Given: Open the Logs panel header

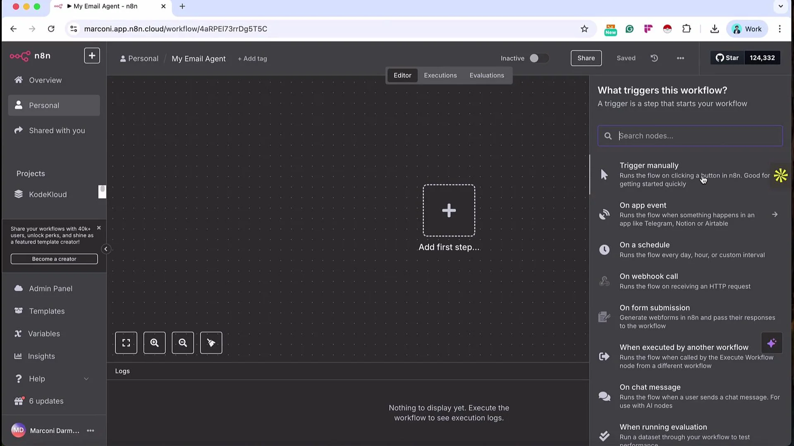Looking at the screenshot, I should point(348,371).
